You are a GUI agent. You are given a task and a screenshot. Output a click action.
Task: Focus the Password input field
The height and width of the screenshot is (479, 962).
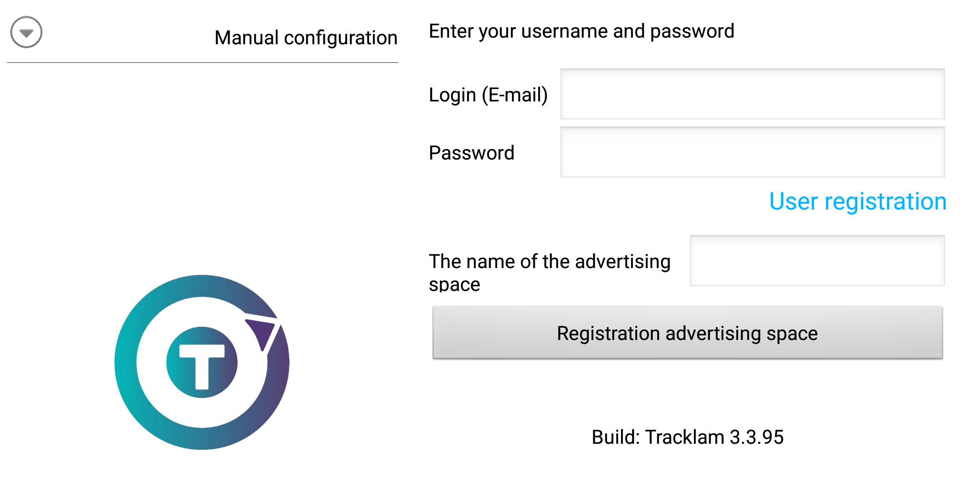click(x=752, y=152)
